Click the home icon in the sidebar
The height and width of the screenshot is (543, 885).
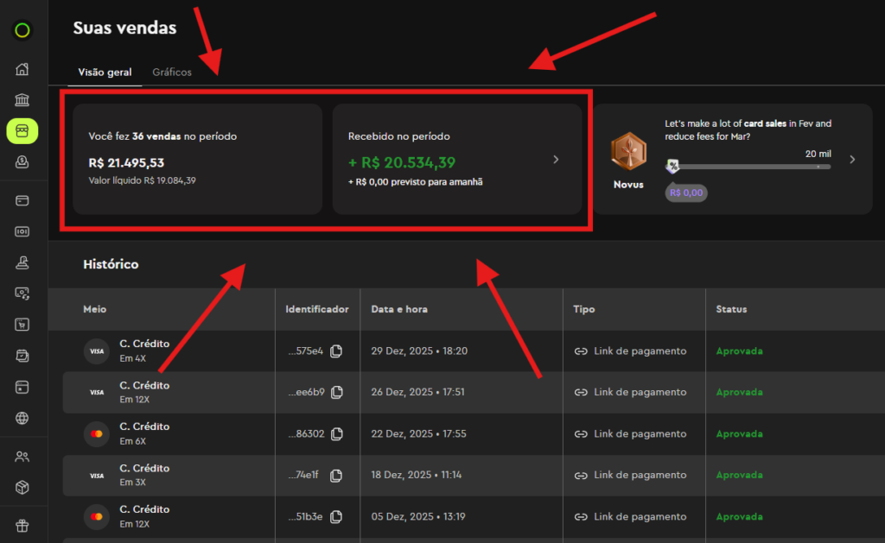(22, 69)
